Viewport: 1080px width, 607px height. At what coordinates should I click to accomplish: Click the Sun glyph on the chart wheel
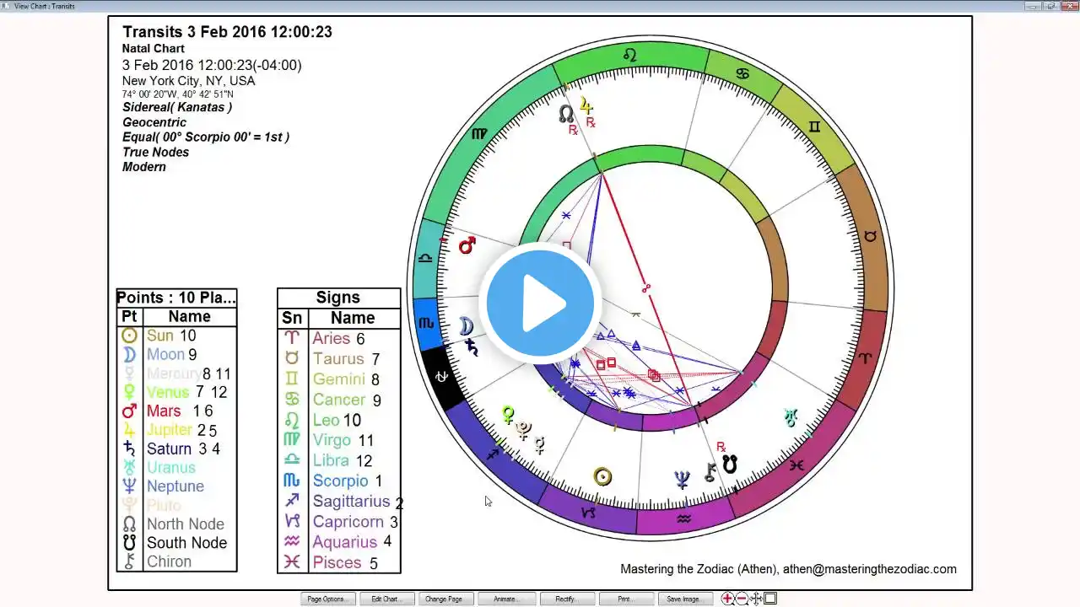[602, 477]
